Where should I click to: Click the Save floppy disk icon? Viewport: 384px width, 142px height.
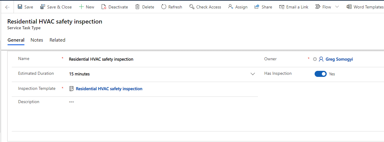20,7
